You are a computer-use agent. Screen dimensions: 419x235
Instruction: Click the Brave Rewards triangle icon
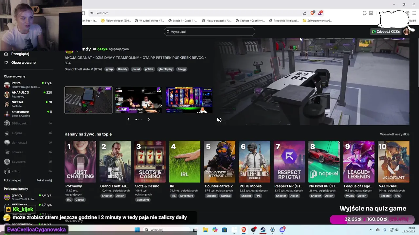320,13
